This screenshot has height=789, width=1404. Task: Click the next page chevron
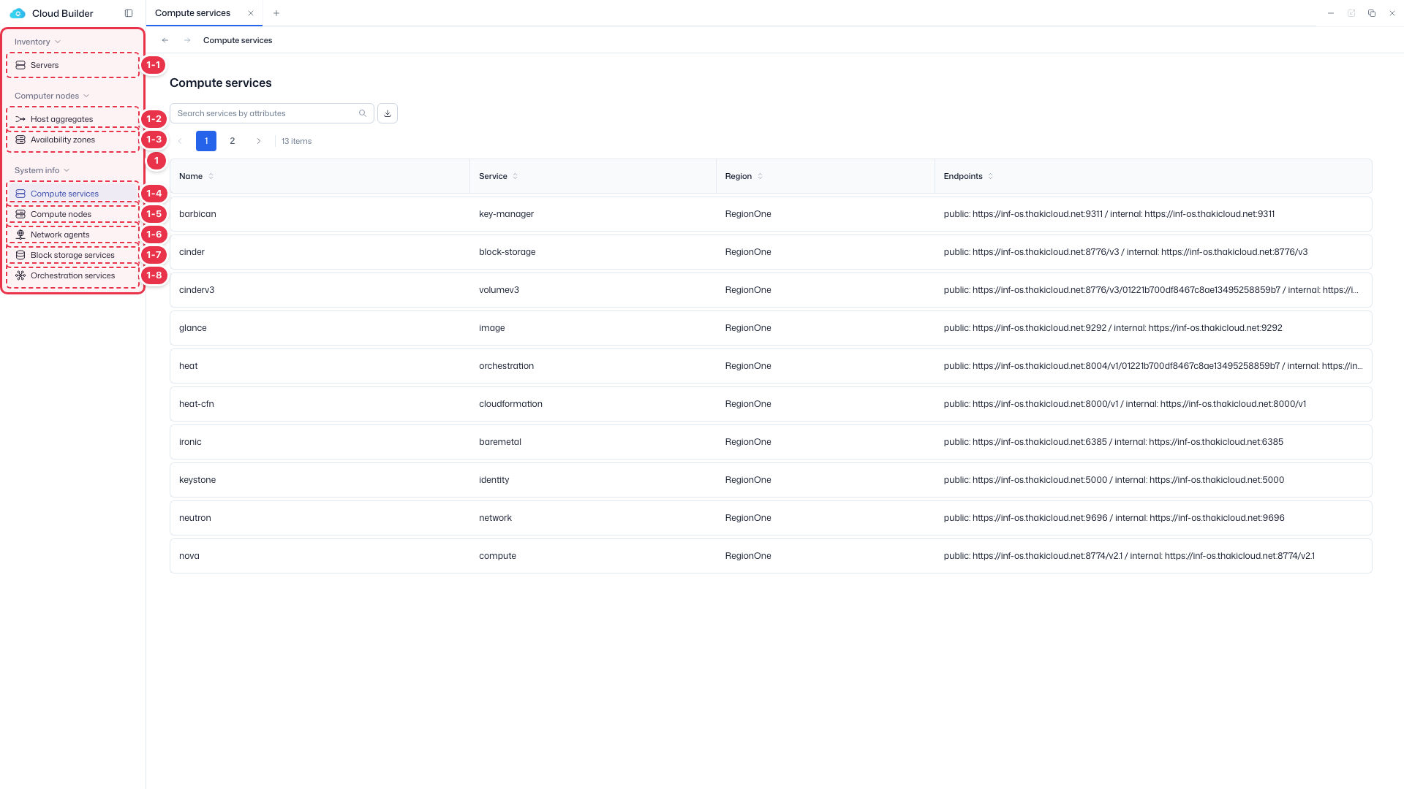[x=259, y=141]
